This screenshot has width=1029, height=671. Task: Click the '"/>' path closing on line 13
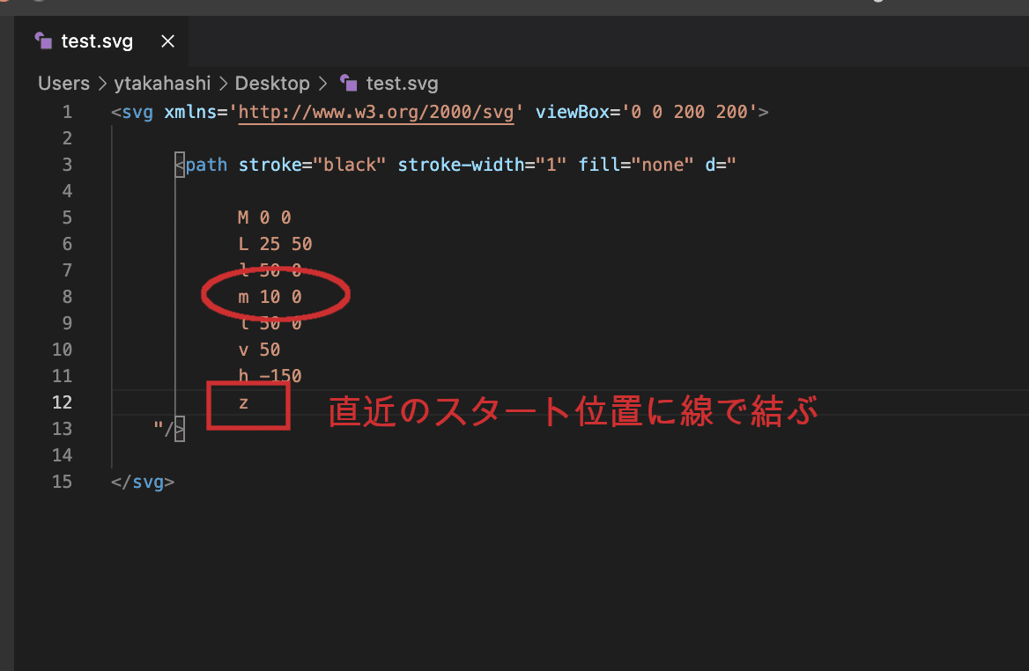pyautogui.click(x=169, y=429)
